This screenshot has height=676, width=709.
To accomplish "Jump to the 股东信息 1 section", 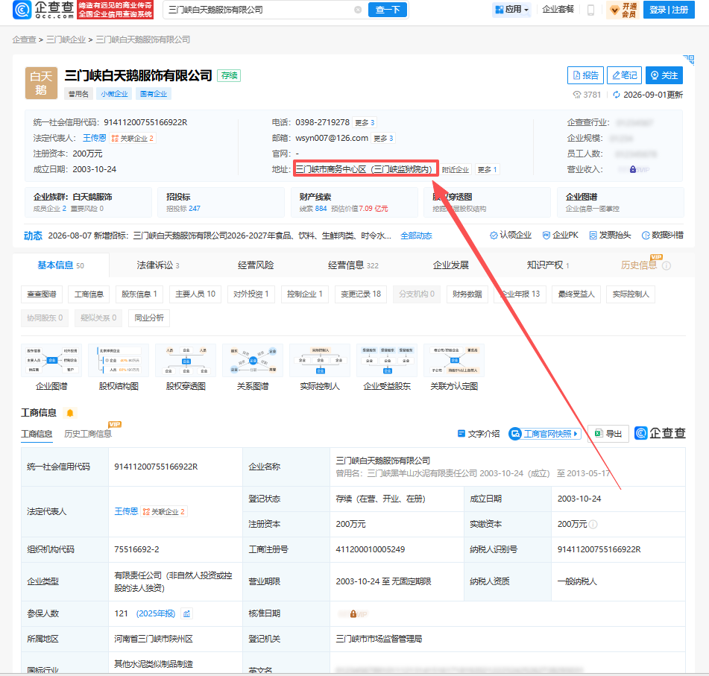I will pyautogui.click(x=139, y=294).
